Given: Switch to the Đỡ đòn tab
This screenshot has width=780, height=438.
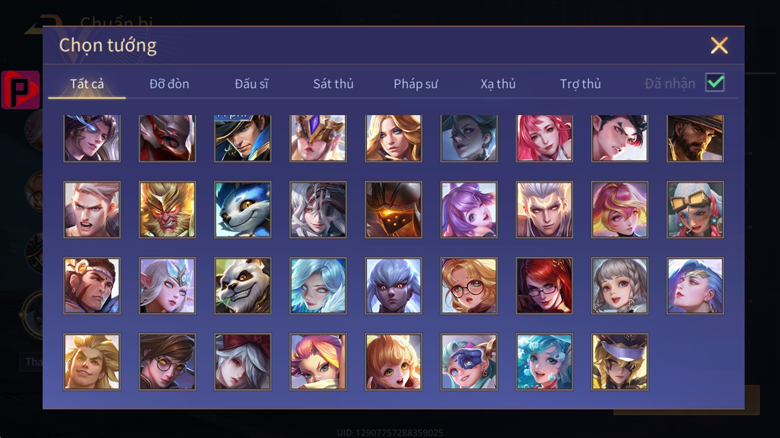Looking at the screenshot, I should pyautogui.click(x=169, y=83).
